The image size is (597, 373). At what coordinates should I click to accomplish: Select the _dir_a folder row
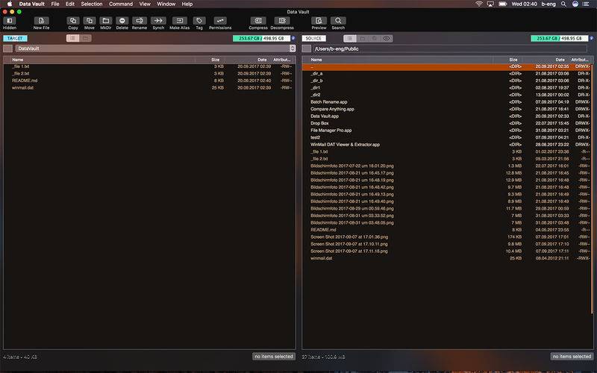446,73
